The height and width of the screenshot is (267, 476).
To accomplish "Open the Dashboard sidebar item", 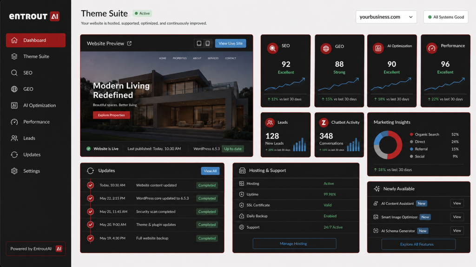I will point(35,40).
